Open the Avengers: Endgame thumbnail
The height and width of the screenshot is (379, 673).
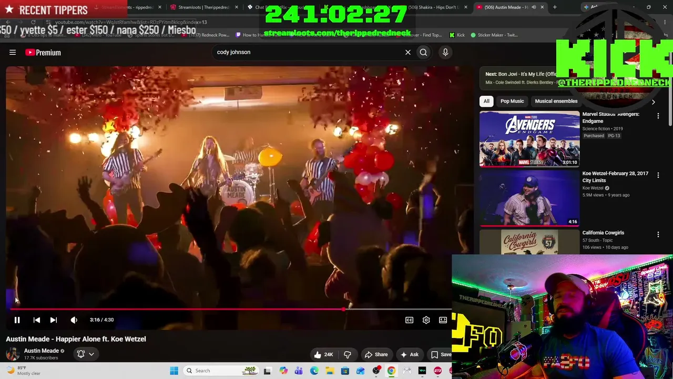pos(529,138)
